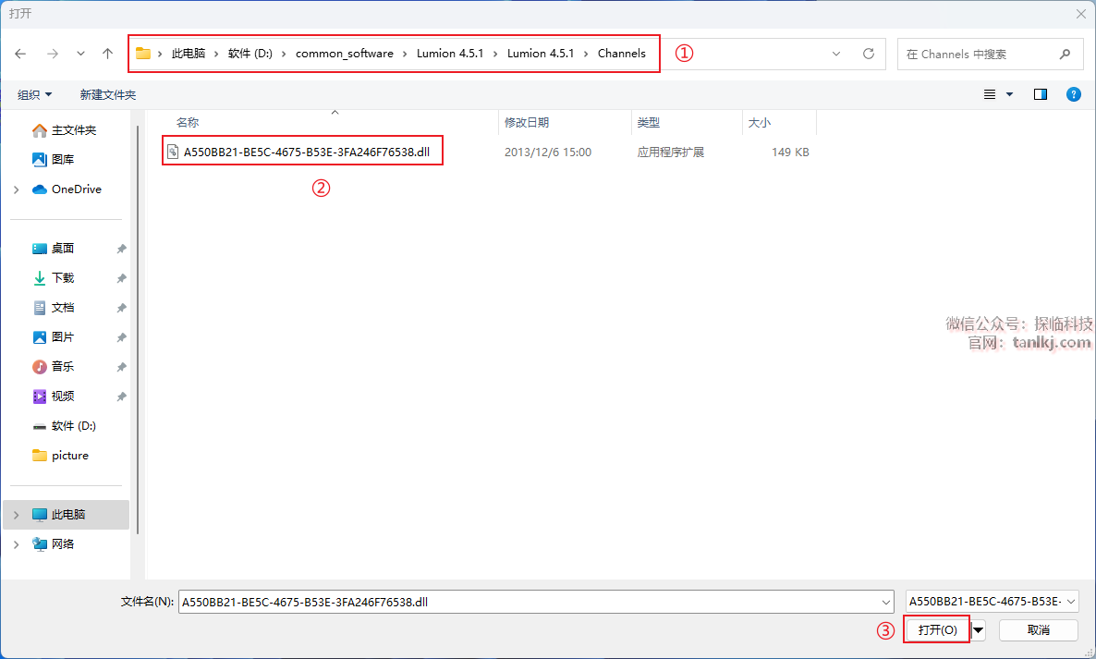Open the view options dropdown arrow
This screenshot has width=1096, height=659.
(1009, 94)
